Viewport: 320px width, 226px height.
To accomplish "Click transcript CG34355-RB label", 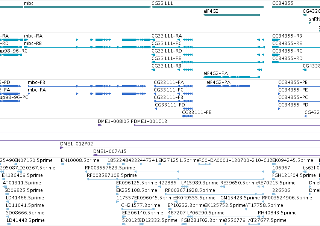I will 287,36.
